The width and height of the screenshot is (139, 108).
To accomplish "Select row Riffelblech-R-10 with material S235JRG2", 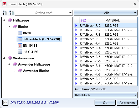I will coord(106,79).
